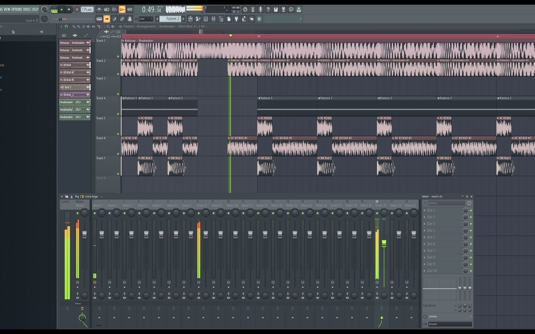
Task: Open mixer input (none) selector at top
Action: (x=446, y=203)
